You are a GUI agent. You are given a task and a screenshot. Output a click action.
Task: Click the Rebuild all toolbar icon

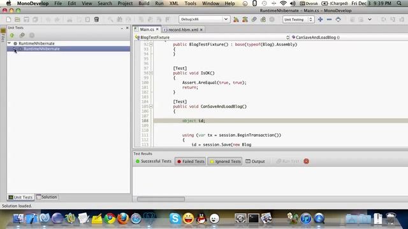pos(245,20)
